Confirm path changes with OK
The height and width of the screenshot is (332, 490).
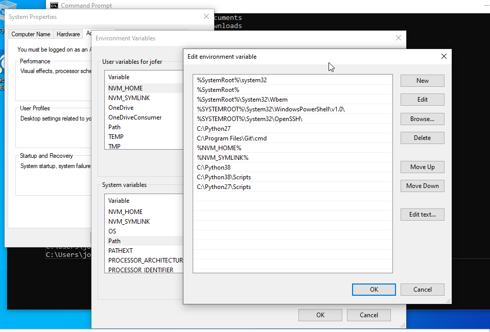tap(374, 289)
